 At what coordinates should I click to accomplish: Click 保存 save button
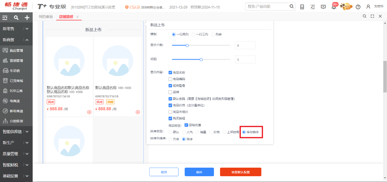tap(199, 172)
